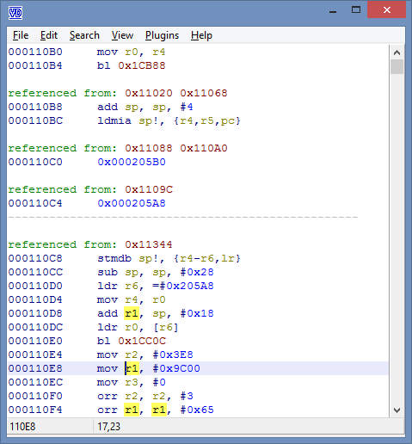The image size is (412, 444).
Task: Click immediate #0x3E8 in mov r2 line
Action: pyautogui.click(x=173, y=355)
